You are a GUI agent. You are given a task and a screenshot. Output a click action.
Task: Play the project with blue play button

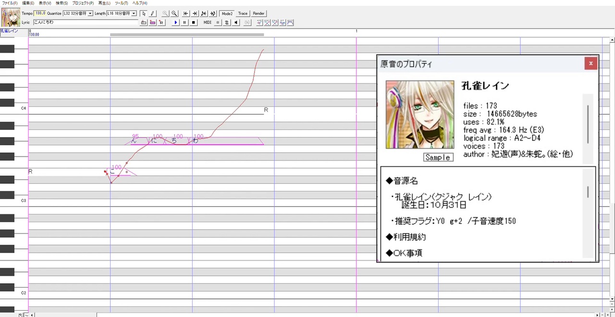[x=176, y=23]
